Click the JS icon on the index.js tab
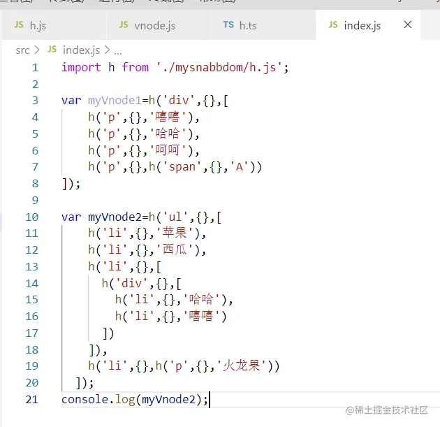 [333, 24]
